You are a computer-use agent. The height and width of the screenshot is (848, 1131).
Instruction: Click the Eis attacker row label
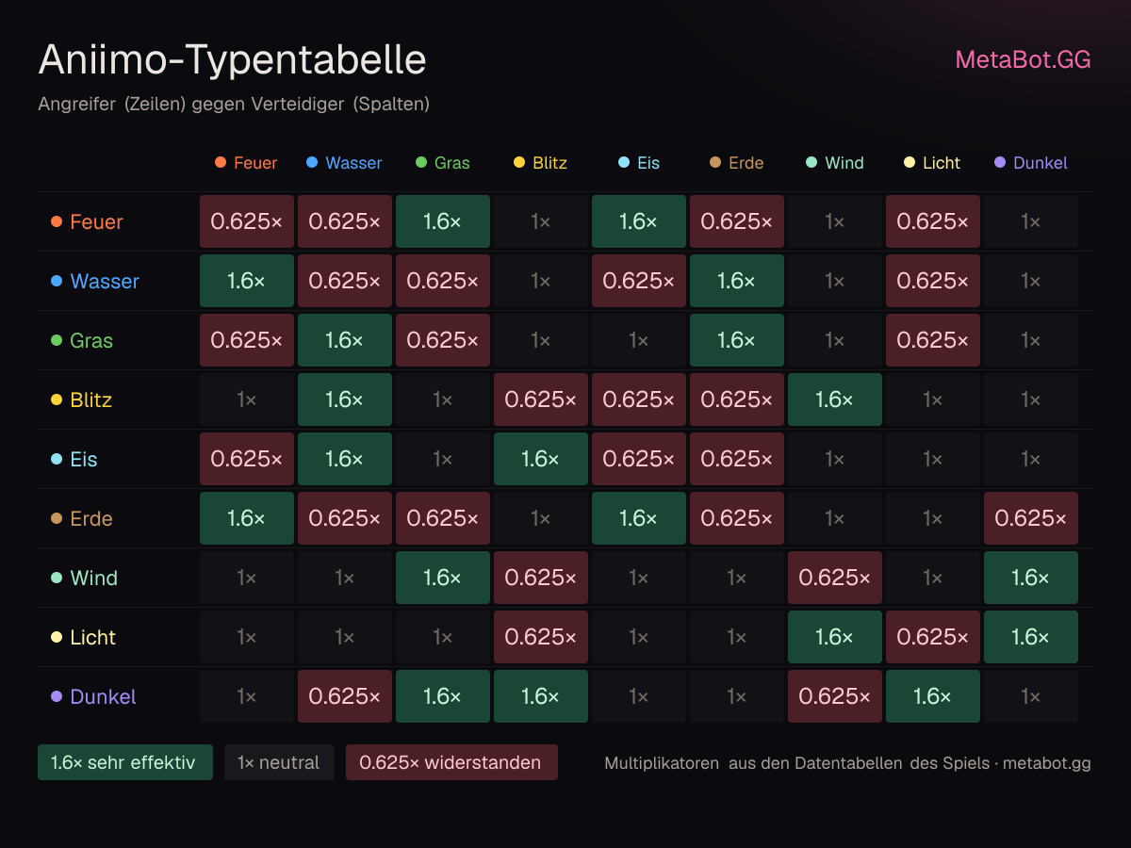pos(74,459)
